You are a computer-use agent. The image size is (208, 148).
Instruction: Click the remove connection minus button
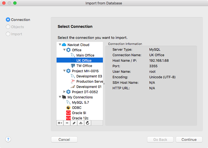coord(67,123)
